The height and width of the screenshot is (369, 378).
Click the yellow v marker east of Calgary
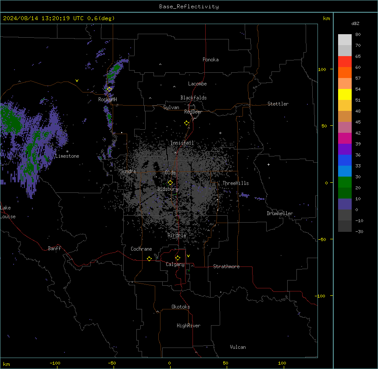(188, 256)
